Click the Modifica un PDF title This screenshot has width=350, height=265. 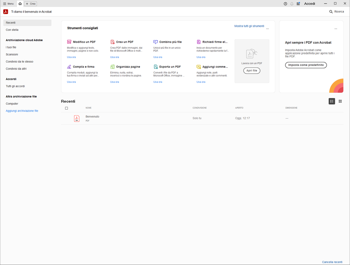click(x=84, y=42)
